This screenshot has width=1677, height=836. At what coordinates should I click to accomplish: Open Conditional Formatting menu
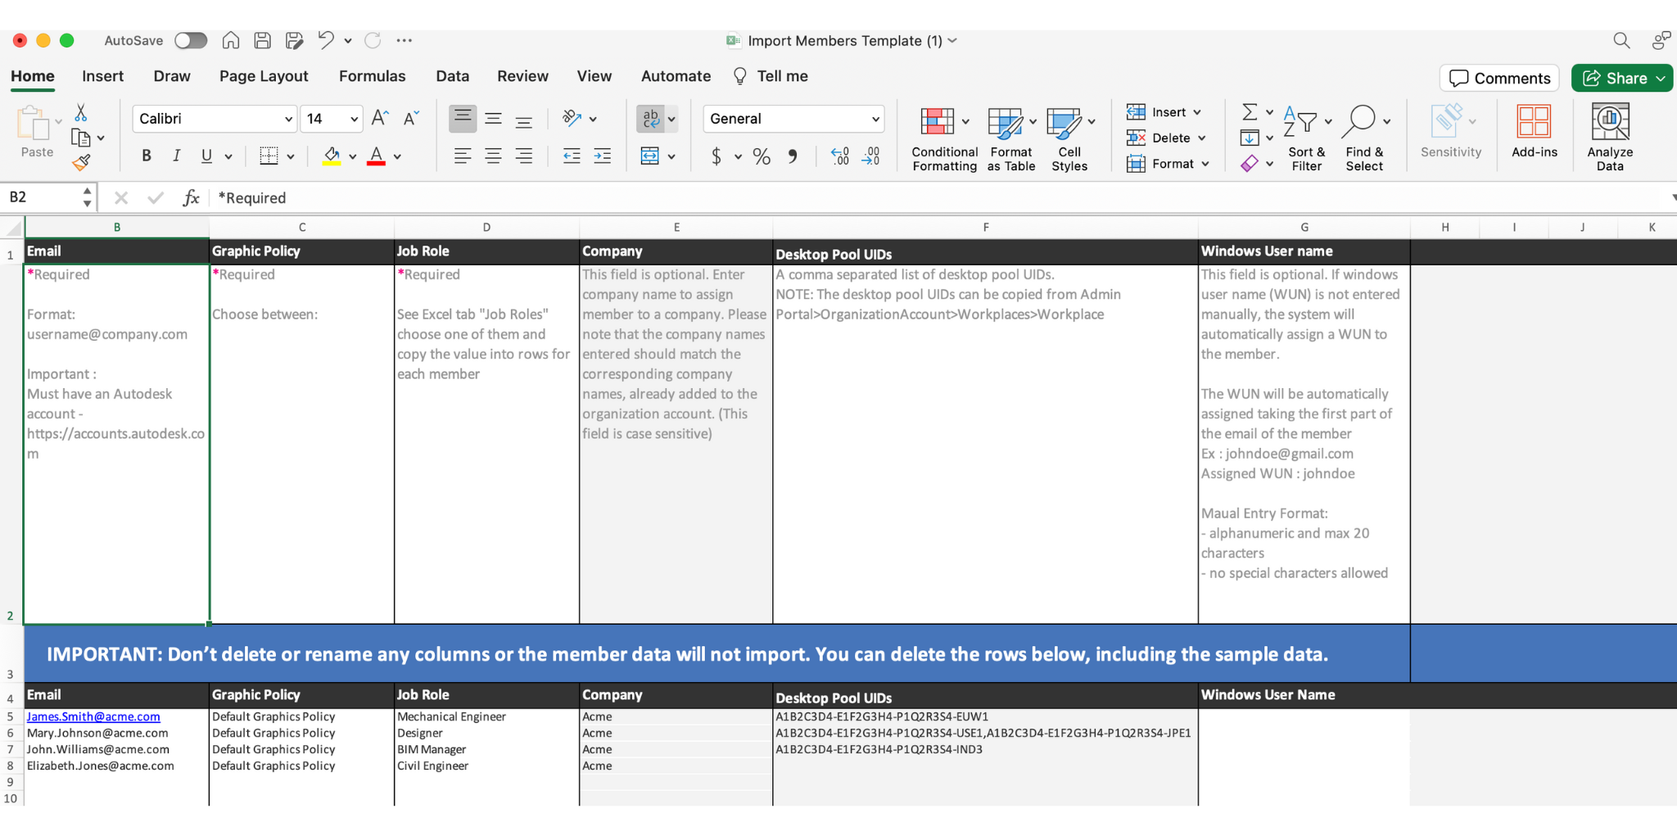pyautogui.click(x=945, y=138)
